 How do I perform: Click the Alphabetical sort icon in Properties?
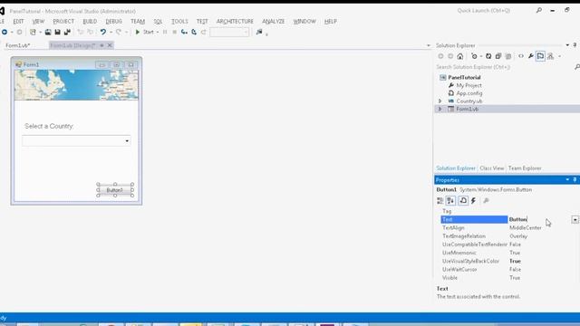coord(450,201)
